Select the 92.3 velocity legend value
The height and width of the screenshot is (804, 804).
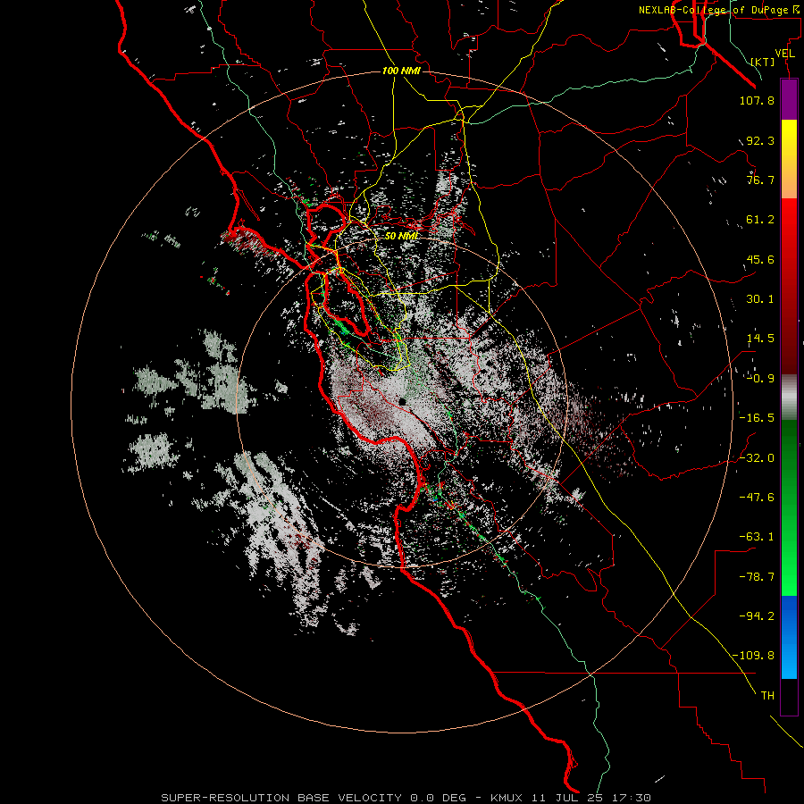pyautogui.click(x=760, y=140)
